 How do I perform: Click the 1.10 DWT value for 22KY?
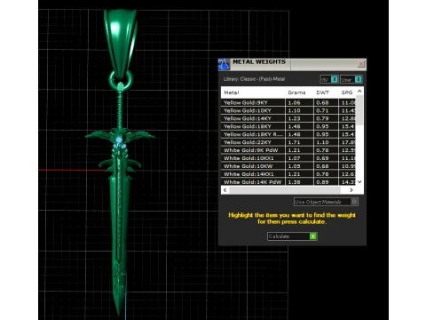322,142
